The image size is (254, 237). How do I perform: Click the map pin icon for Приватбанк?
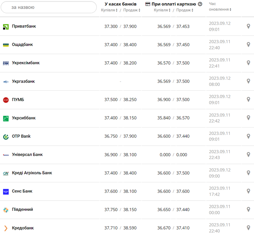pos(249,26)
